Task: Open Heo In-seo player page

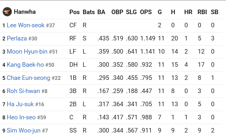Action: (x=21, y=117)
